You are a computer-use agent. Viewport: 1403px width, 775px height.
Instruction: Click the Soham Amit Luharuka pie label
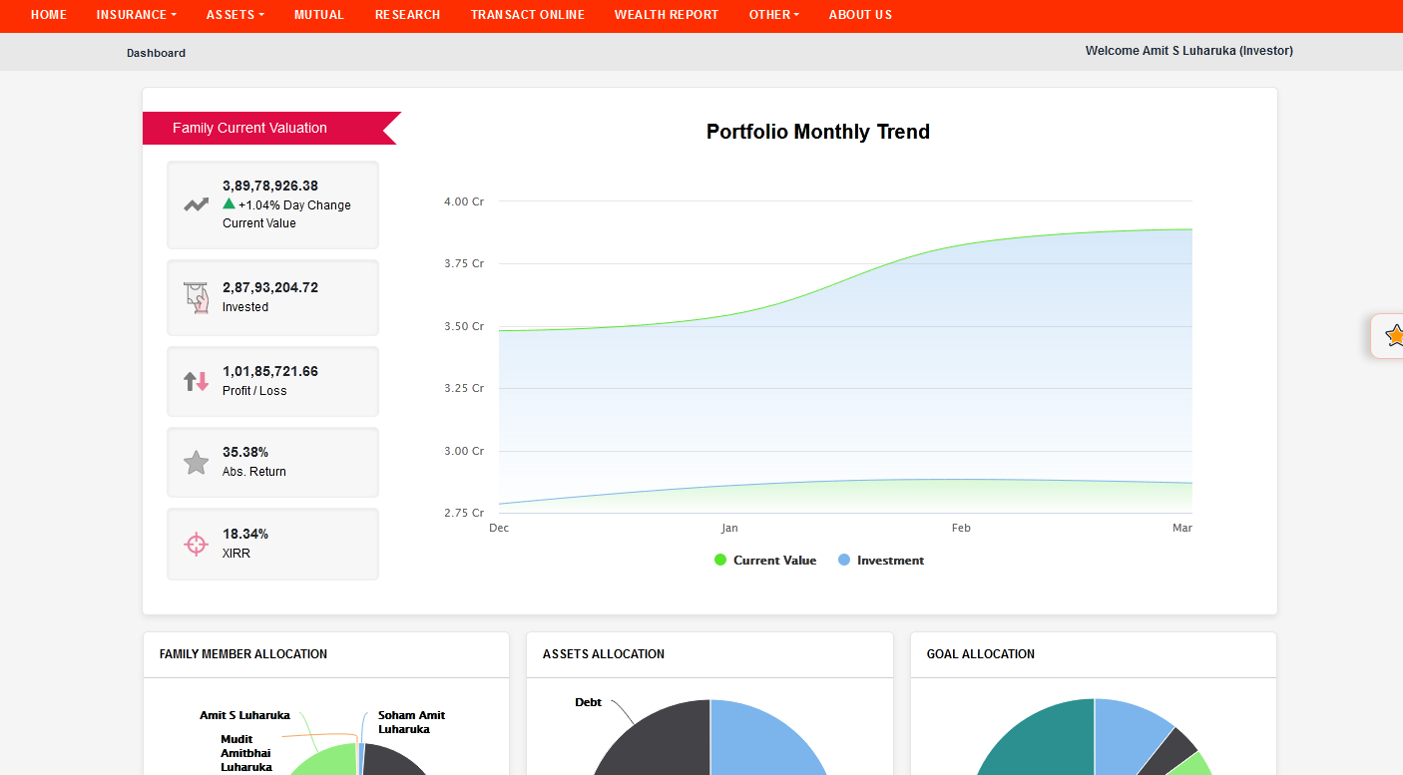pyautogui.click(x=411, y=722)
